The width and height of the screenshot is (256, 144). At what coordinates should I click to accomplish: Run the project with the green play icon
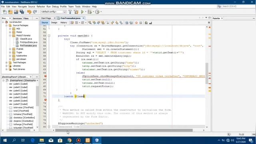[82, 12]
